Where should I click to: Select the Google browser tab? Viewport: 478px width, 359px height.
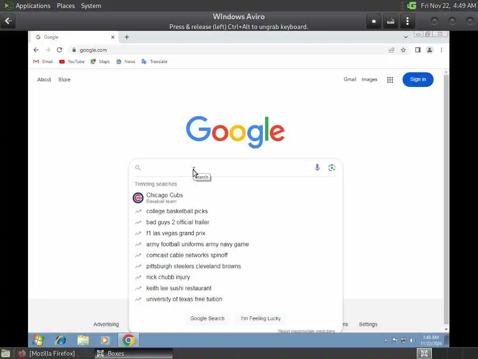(75, 37)
